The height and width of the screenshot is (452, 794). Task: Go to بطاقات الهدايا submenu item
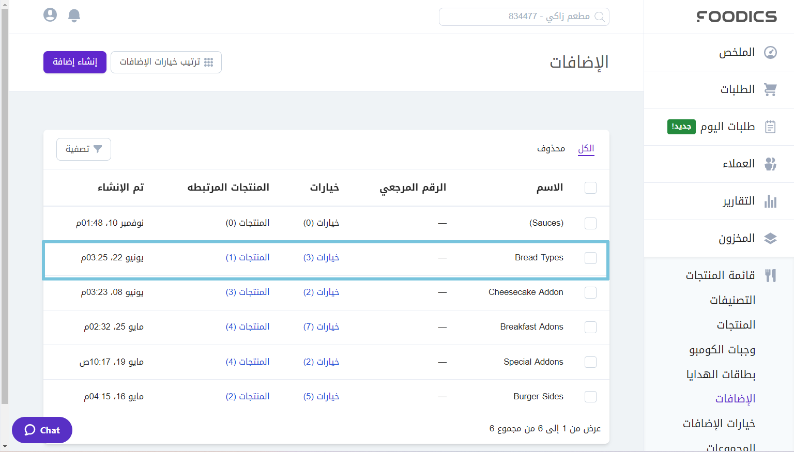click(721, 375)
